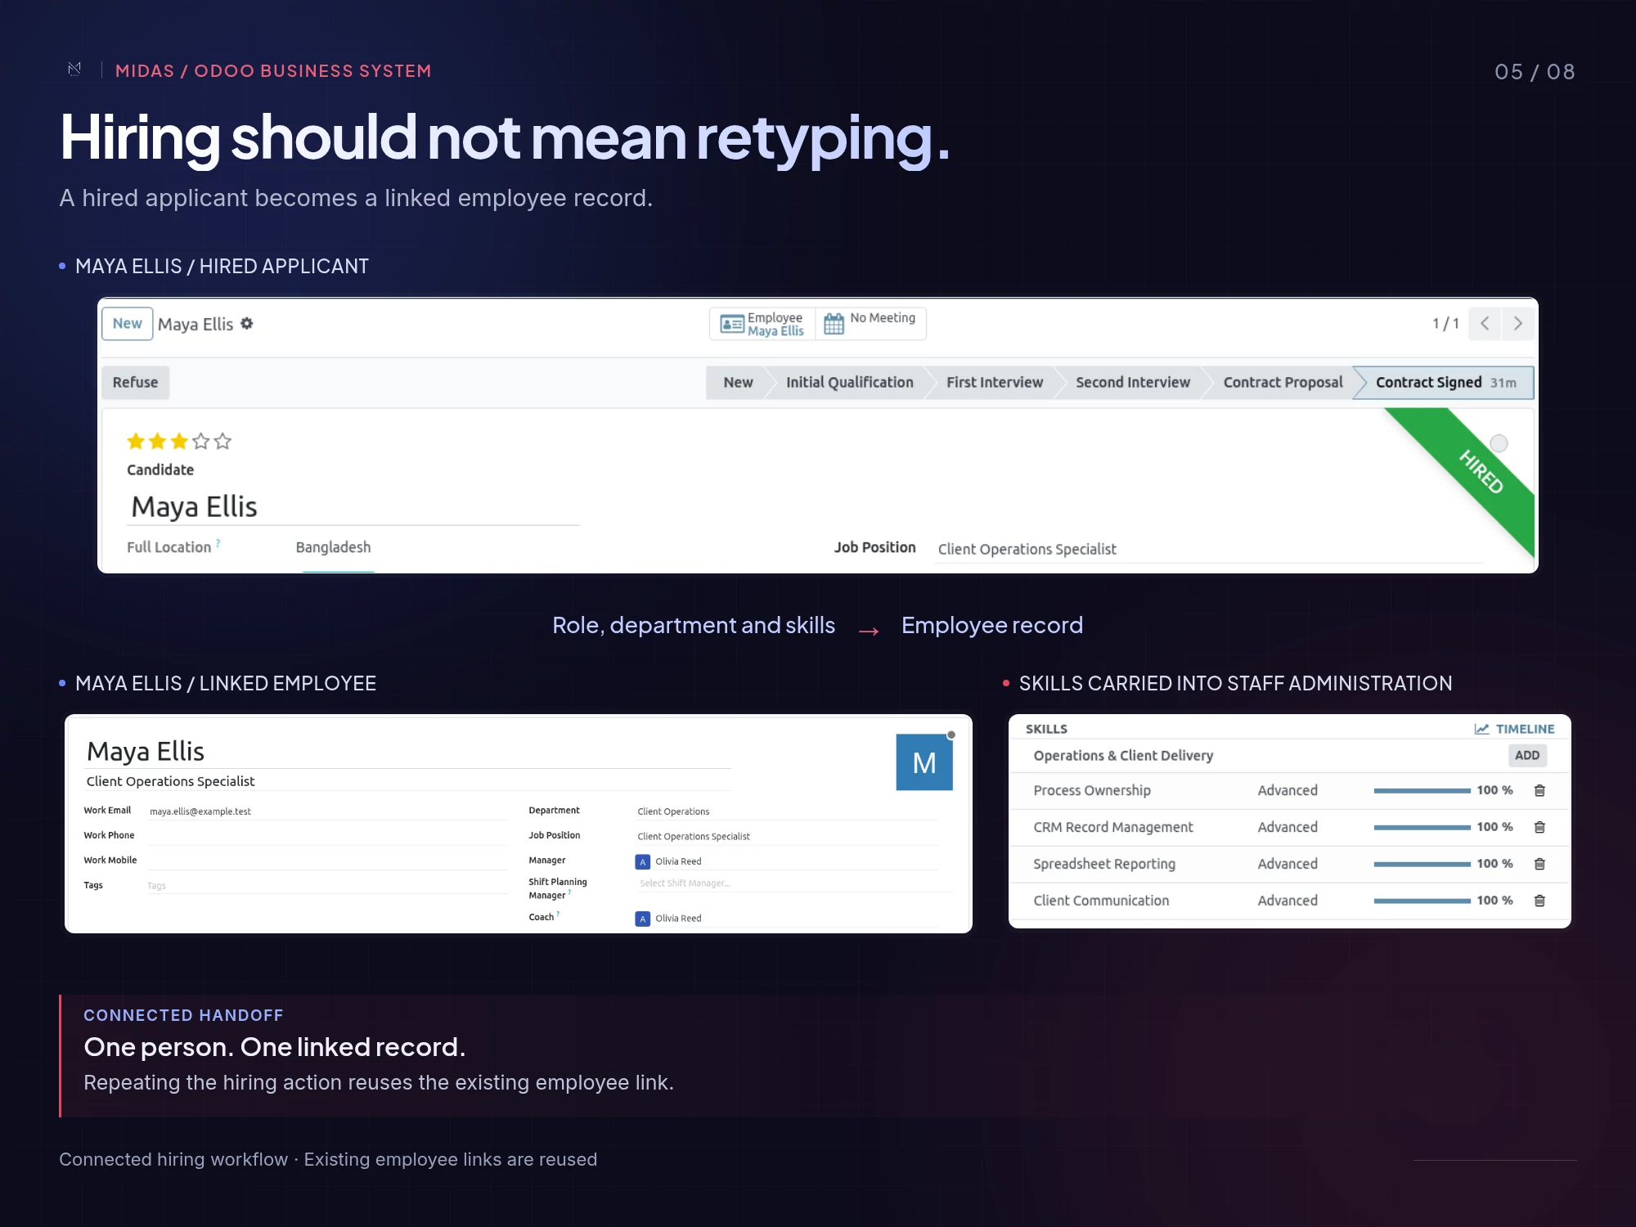Click the Work Mobile field
1636x1227 pixels.
pos(327,861)
